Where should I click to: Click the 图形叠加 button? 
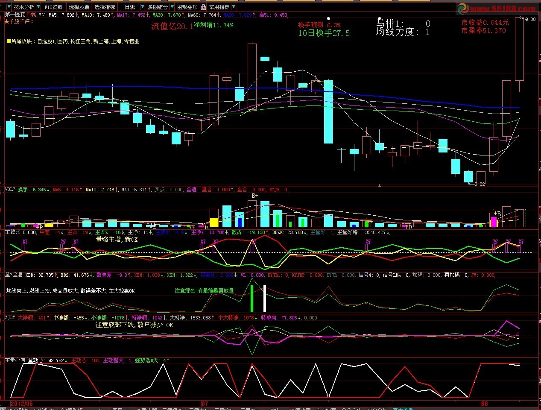click(x=187, y=7)
